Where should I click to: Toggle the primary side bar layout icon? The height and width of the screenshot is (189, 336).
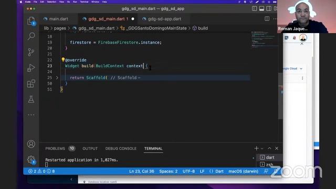[254, 8]
